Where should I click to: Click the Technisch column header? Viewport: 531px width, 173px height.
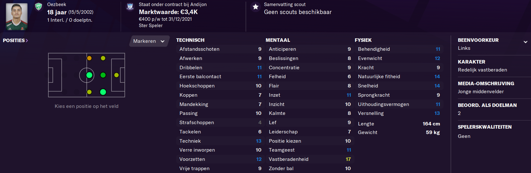click(190, 40)
